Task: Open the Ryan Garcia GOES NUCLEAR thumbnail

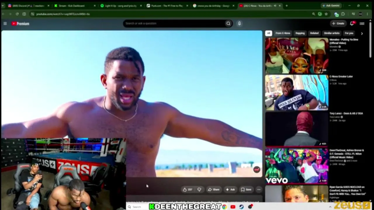Action: [x=297, y=193]
